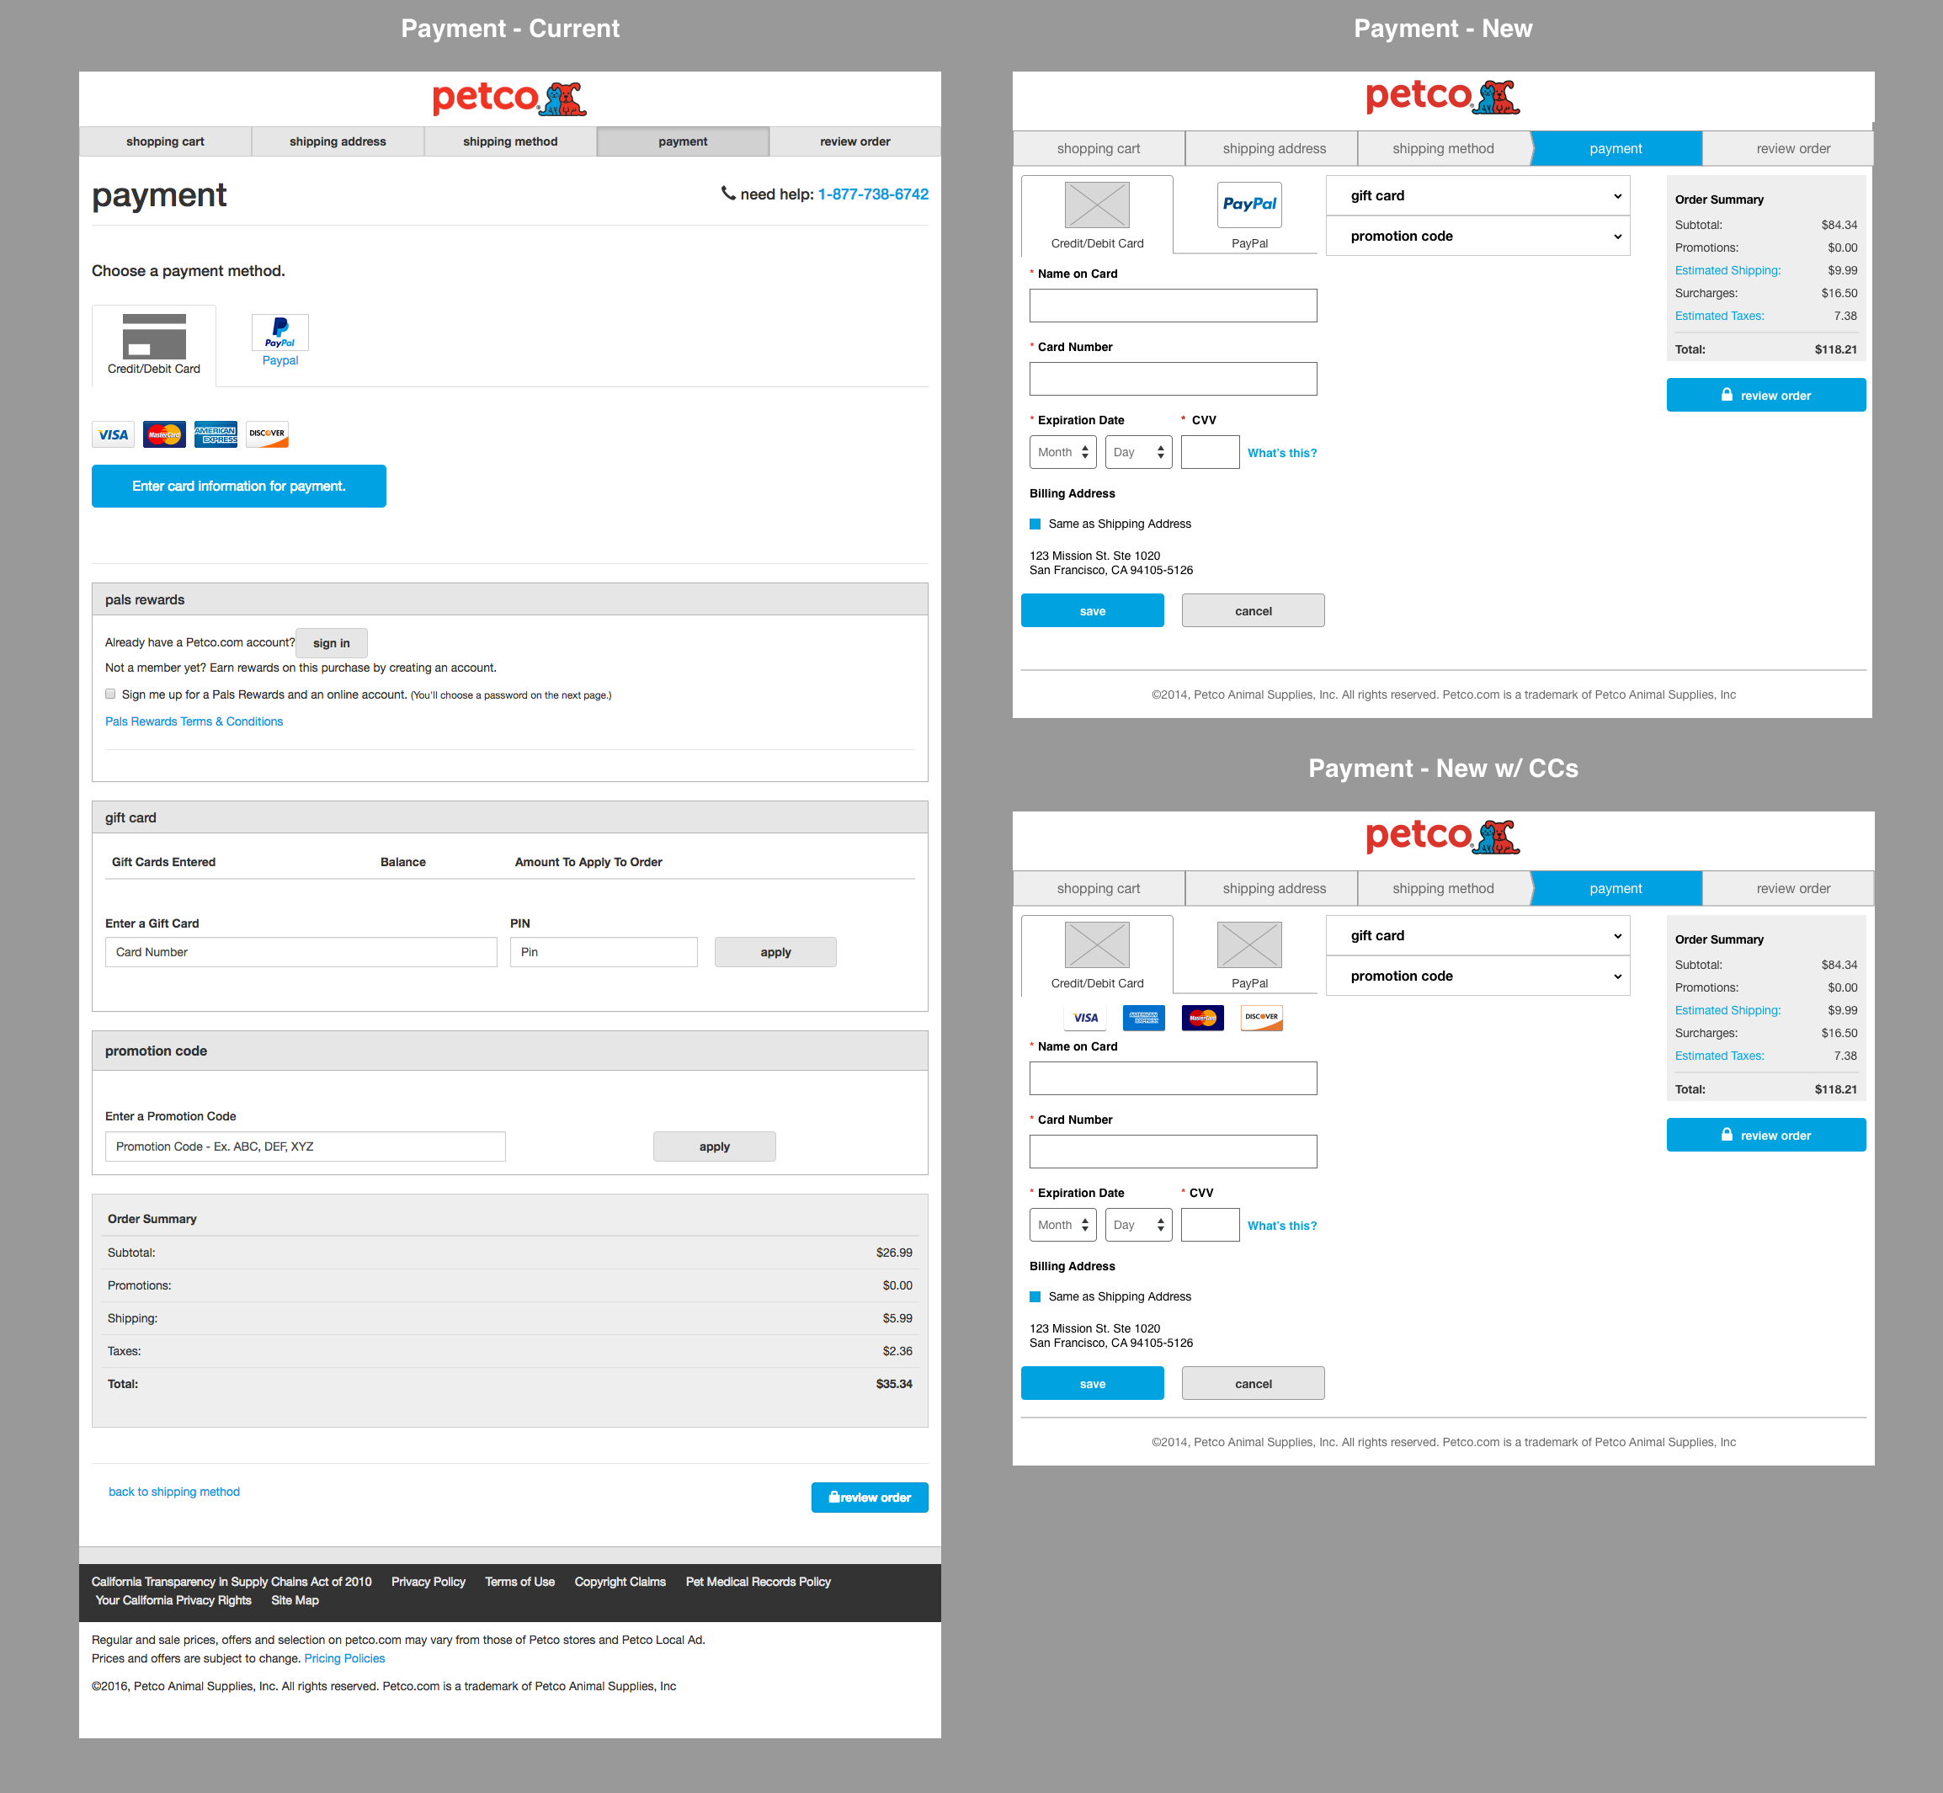Open Pals Rewards Terms & Conditions link

click(x=194, y=722)
